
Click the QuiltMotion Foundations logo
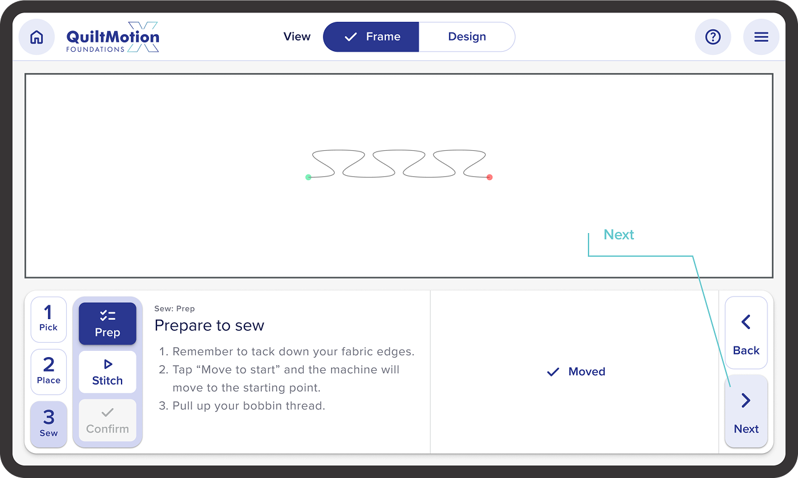(x=113, y=37)
